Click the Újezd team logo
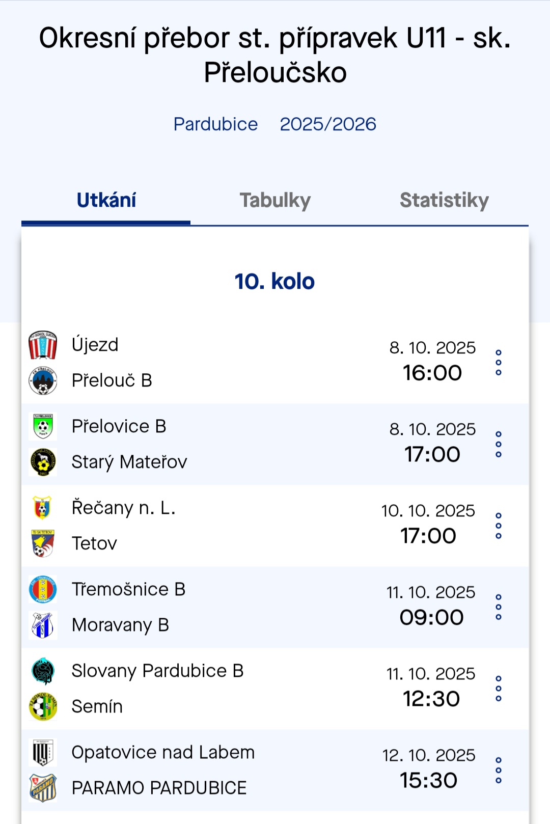Viewport: 550px width, 824px height. [x=43, y=345]
